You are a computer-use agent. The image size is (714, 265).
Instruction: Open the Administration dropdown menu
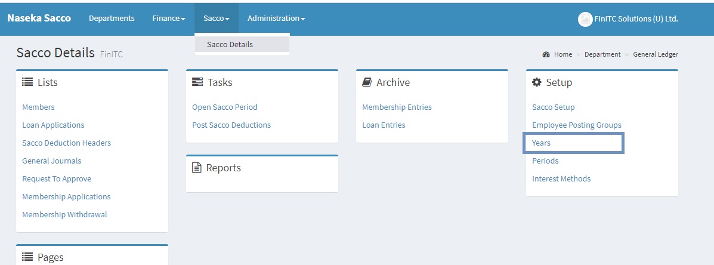(276, 19)
